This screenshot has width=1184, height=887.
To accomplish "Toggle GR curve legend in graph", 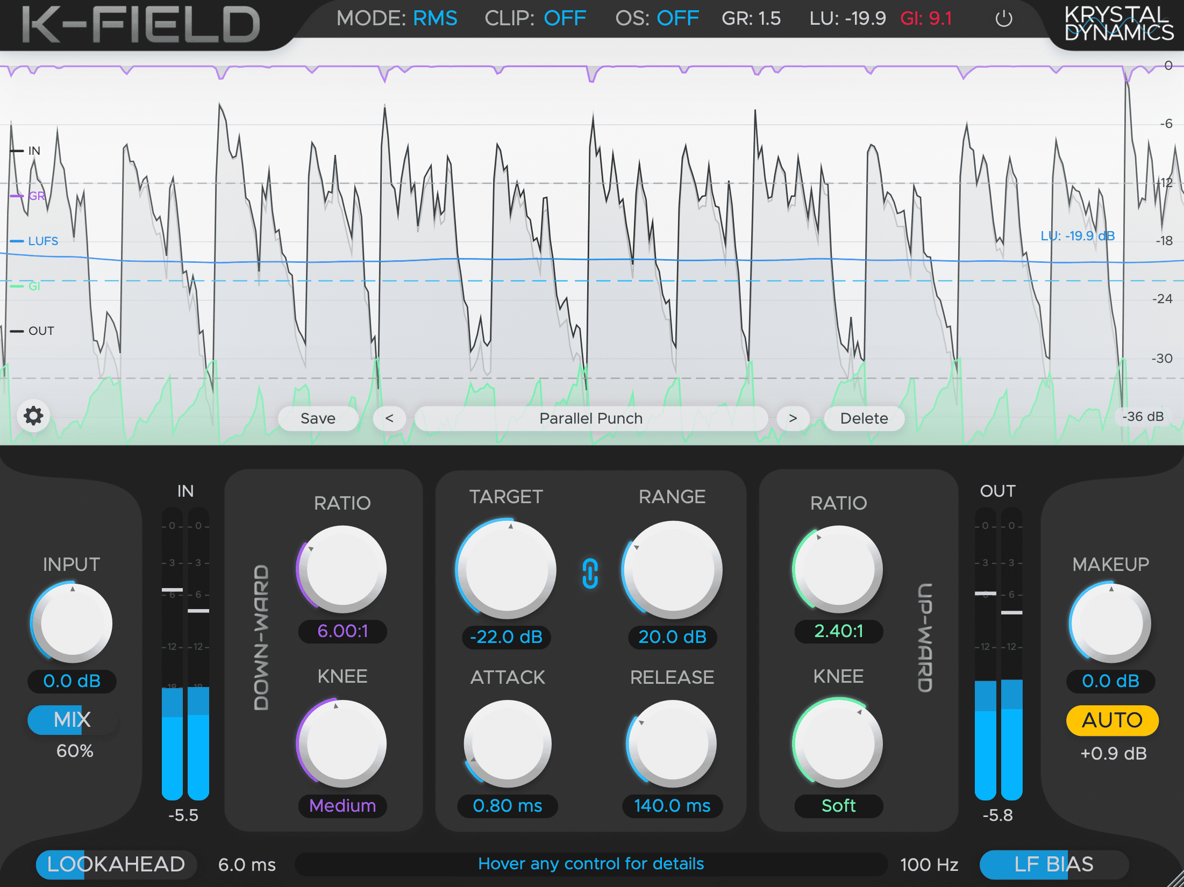I will click(x=28, y=196).
